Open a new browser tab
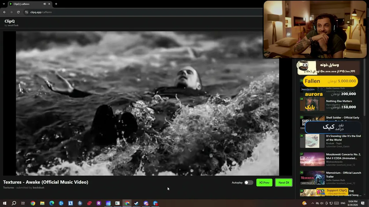 [x=56, y=4]
